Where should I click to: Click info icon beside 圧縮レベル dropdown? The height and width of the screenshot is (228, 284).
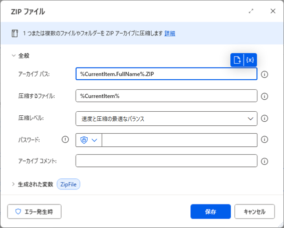coord(264,118)
